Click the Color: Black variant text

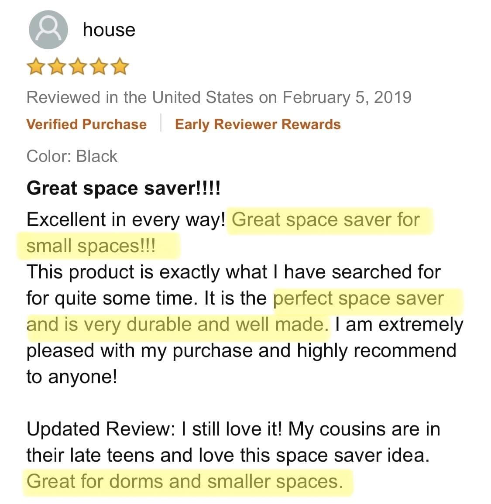pyautogui.click(x=72, y=156)
